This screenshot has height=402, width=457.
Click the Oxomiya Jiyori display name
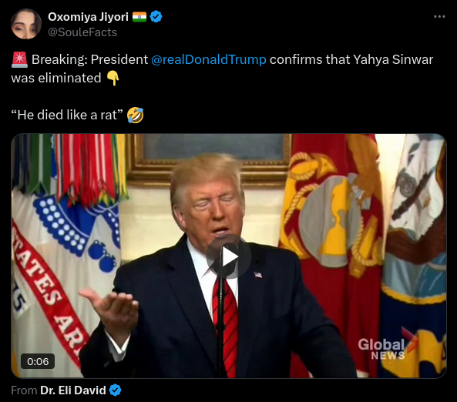[88, 17]
